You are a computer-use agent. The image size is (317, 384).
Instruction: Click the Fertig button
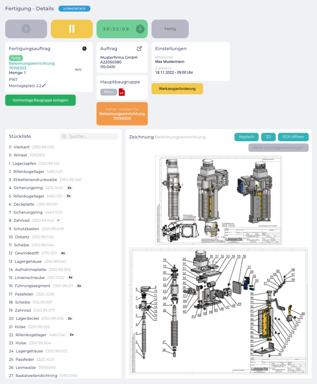(x=170, y=29)
